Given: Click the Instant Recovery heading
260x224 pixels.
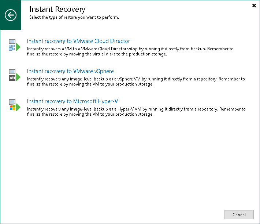Looking at the screenshot, I should point(57,9).
